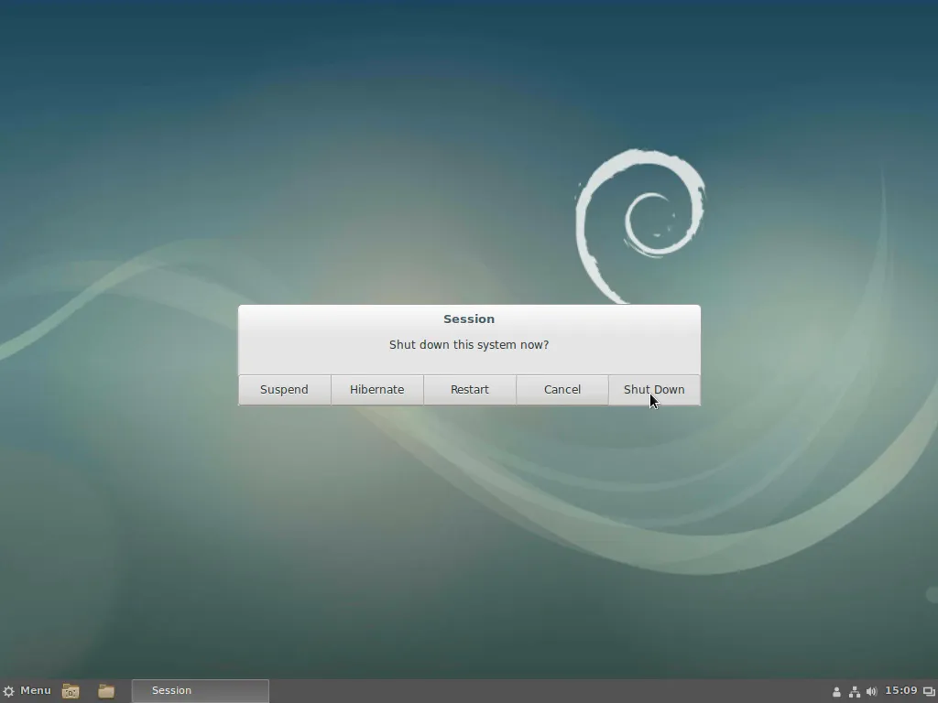Open the network connections tray icon
The width and height of the screenshot is (938, 703).
click(x=855, y=692)
